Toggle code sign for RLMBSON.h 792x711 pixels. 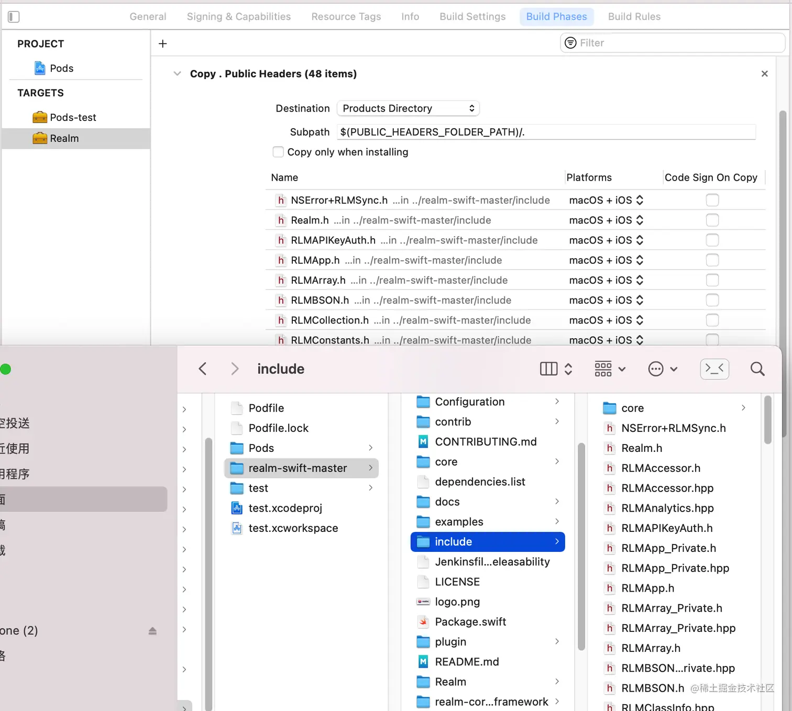pos(712,300)
